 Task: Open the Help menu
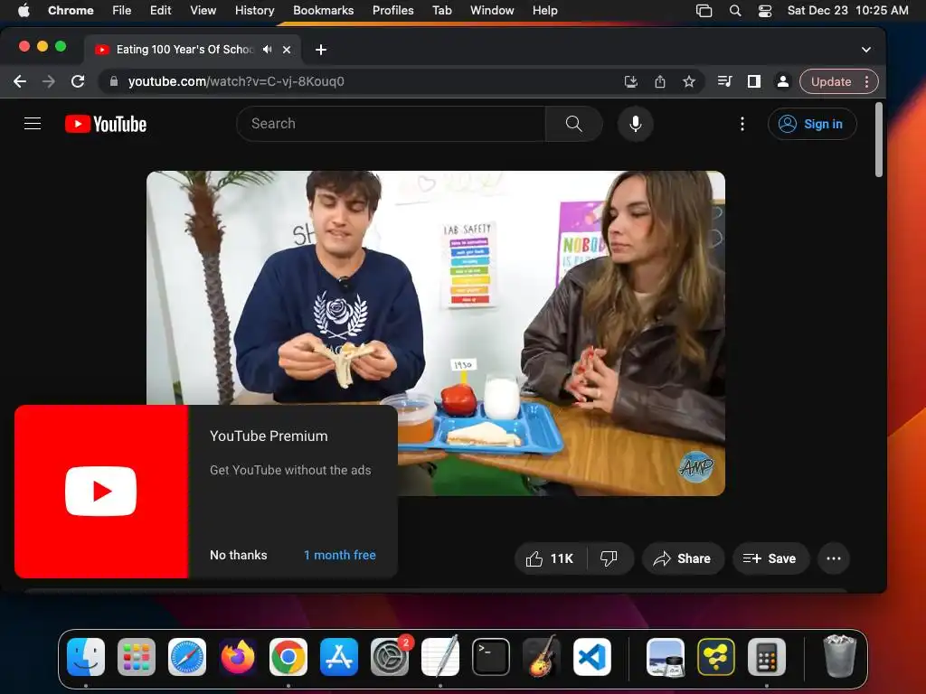coord(544,10)
